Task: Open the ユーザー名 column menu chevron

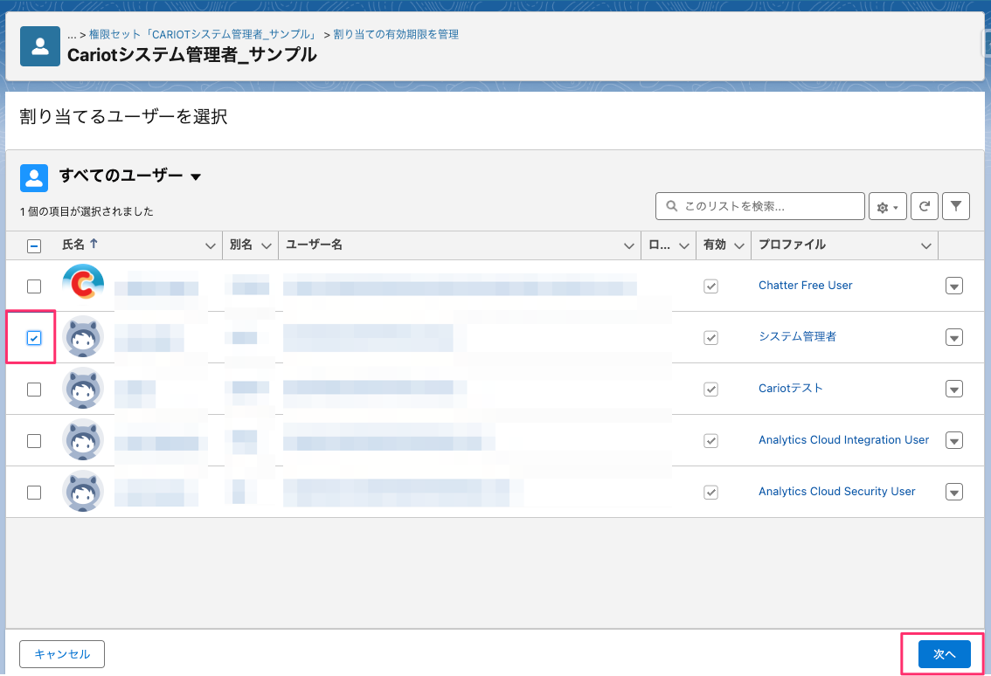Action: pos(629,245)
